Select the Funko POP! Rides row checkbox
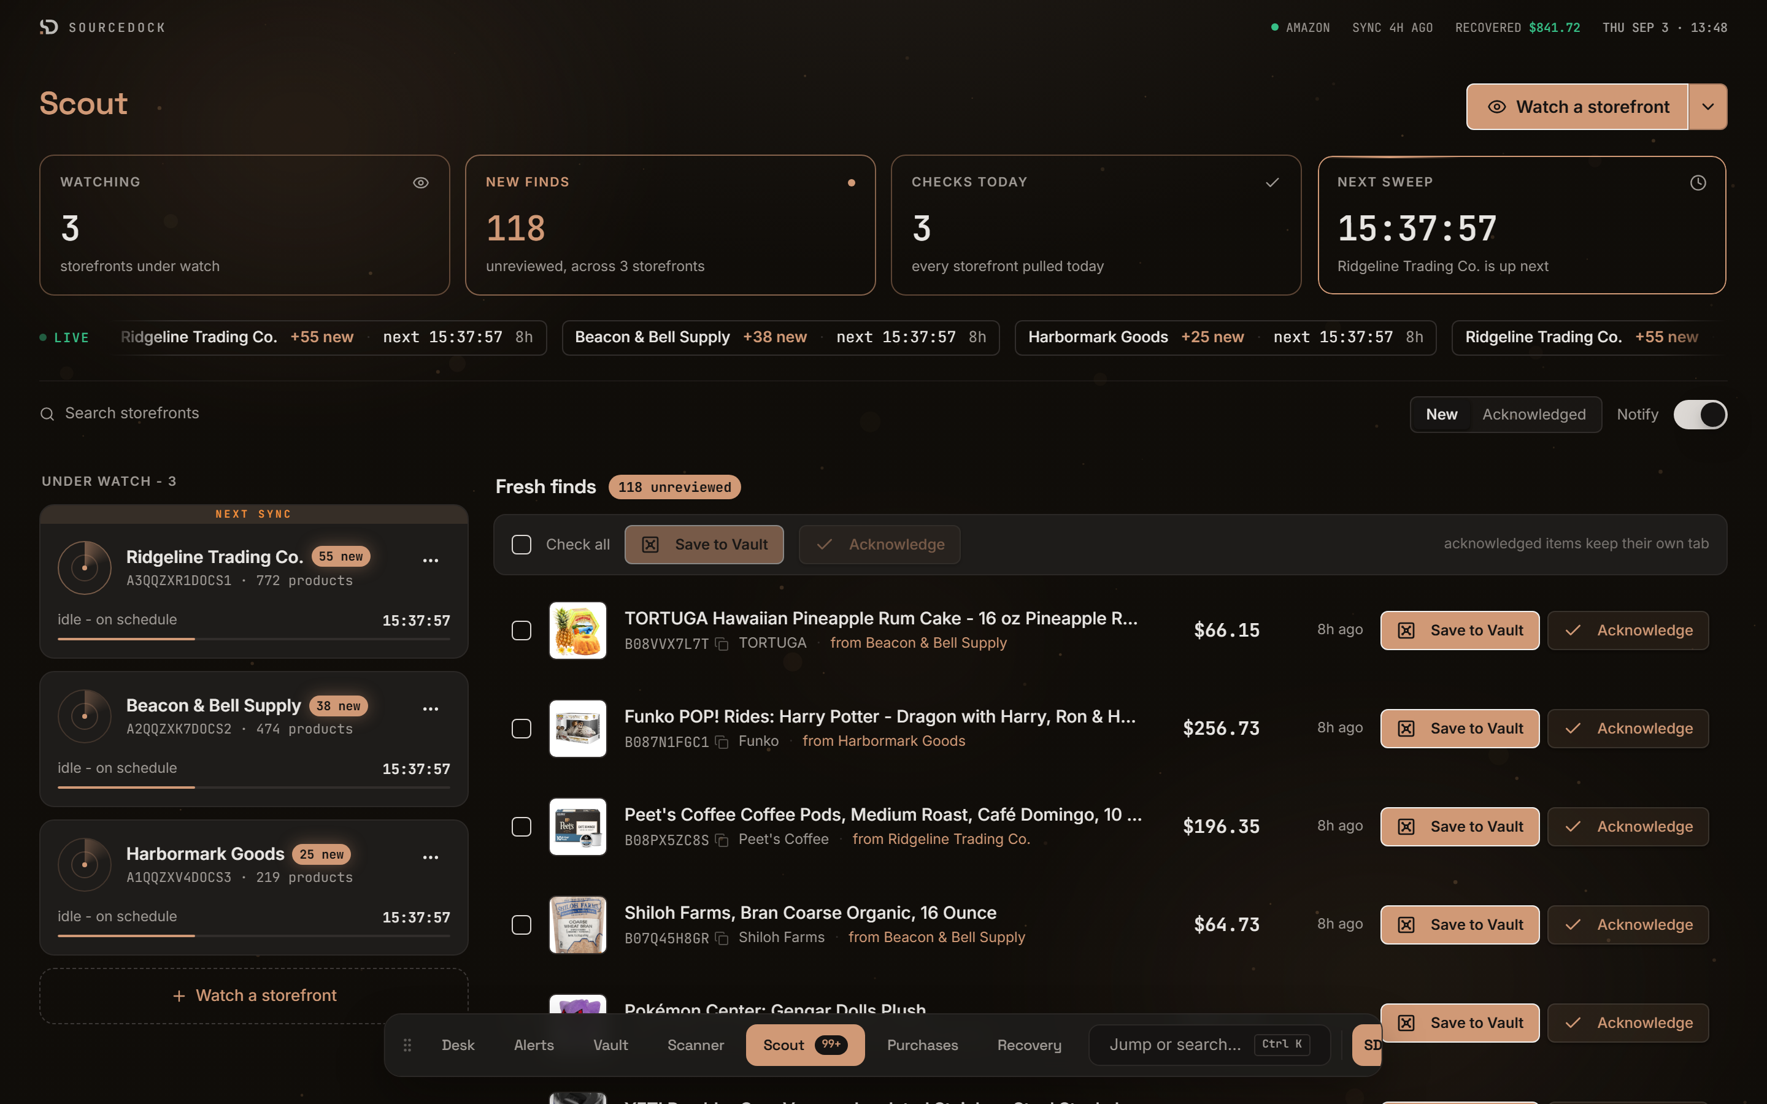Viewport: 1767px width, 1104px height. tap(522, 729)
